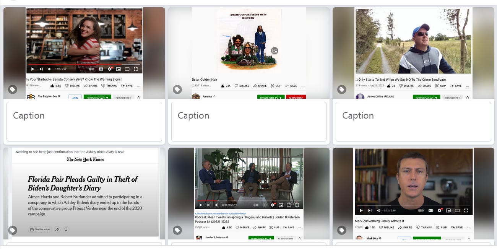The image size is (497, 249).
Task: Click the tag icon on the New York Times image
Action: 13,230
